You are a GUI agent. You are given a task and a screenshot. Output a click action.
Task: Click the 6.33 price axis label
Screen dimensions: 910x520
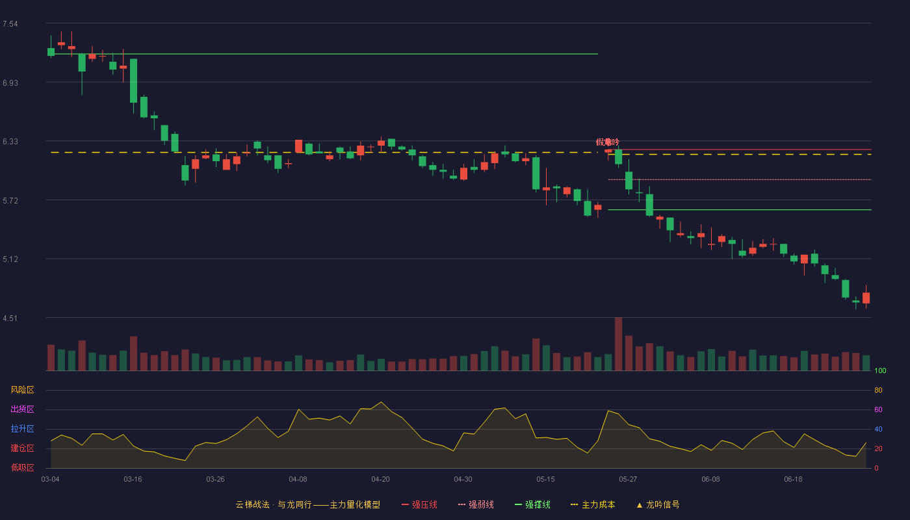point(10,142)
